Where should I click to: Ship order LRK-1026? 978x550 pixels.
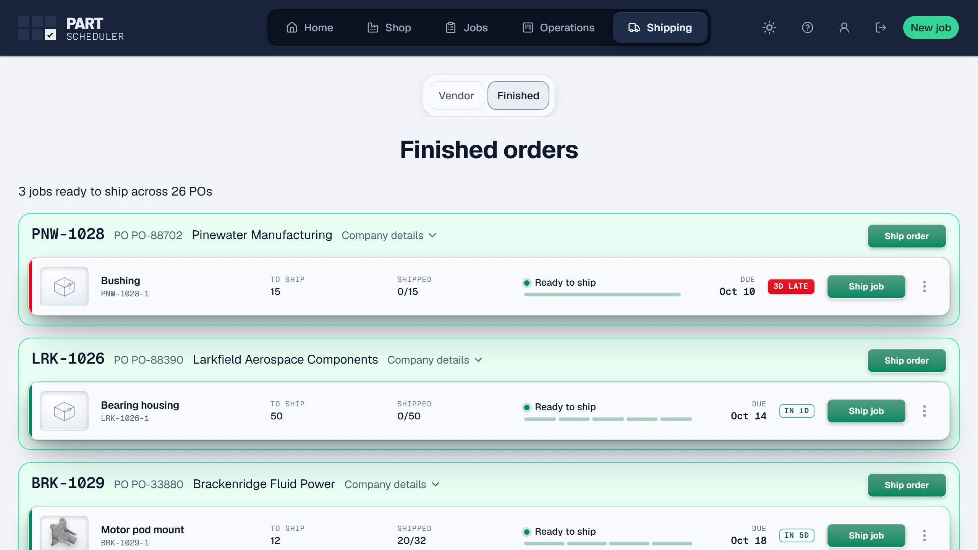[x=907, y=361]
